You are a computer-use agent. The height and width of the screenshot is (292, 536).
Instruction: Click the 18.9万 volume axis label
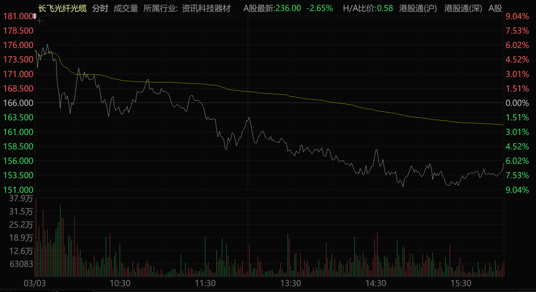21,238
